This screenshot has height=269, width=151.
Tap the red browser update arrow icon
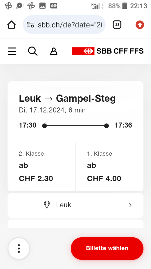(x=140, y=25)
